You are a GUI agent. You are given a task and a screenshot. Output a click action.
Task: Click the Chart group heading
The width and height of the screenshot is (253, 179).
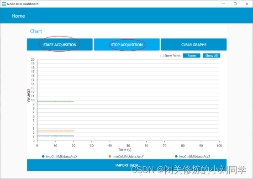[x=36, y=31]
